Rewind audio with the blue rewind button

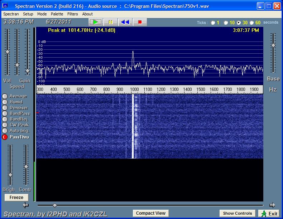tap(125, 22)
